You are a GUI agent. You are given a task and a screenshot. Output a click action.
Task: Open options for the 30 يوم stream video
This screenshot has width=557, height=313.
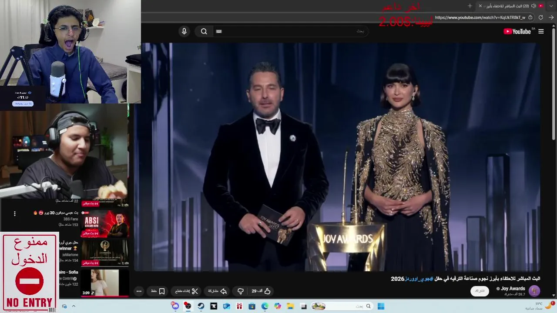[14, 213]
